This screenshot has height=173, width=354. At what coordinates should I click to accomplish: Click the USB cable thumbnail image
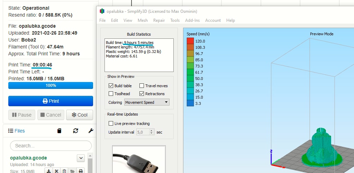139,160
